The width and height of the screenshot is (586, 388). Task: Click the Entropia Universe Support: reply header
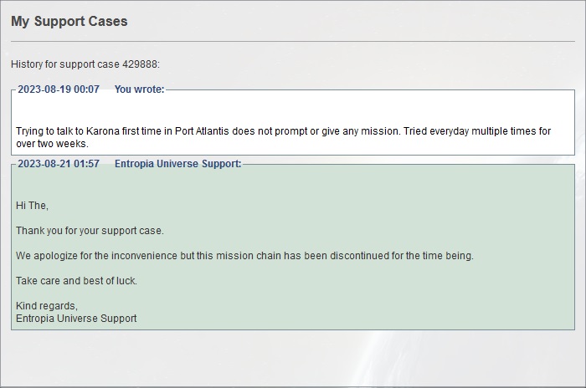pos(177,164)
